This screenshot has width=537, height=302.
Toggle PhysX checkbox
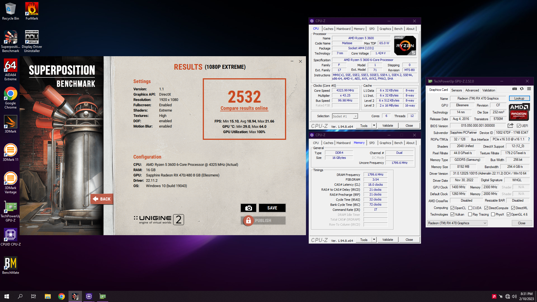pos(493,214)
